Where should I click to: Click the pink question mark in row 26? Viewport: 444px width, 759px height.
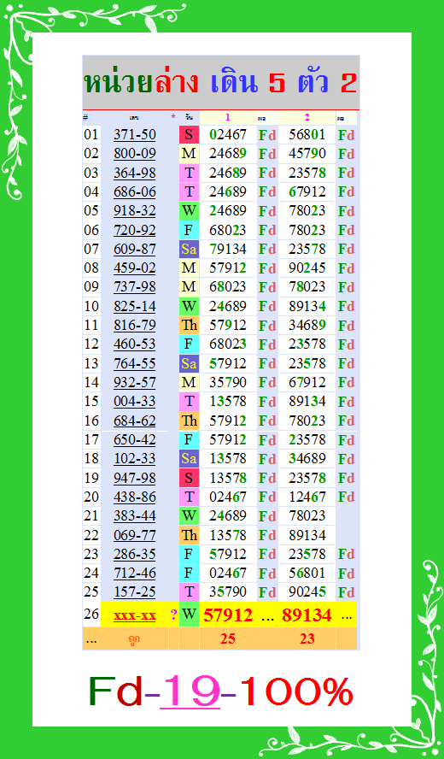[x=173, y=615]
